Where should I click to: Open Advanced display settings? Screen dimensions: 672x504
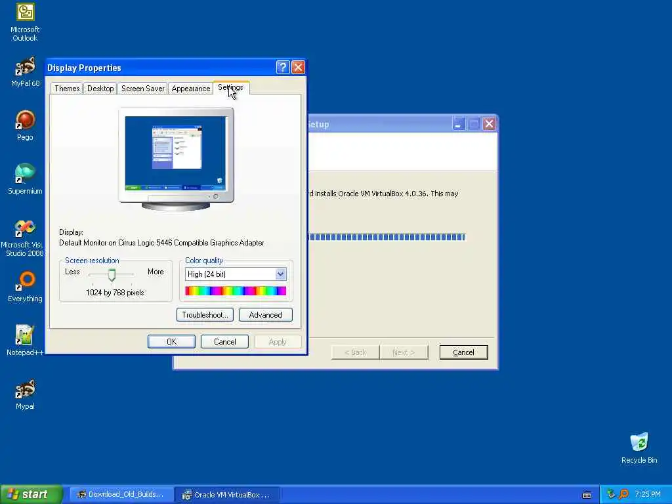pos(266,315)
